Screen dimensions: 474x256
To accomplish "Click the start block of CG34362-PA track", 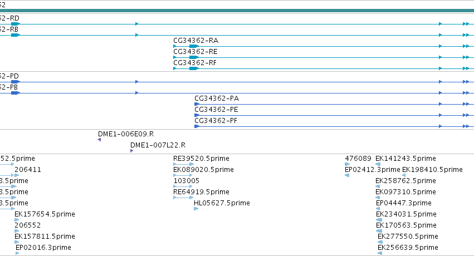I will click(197, 104).
